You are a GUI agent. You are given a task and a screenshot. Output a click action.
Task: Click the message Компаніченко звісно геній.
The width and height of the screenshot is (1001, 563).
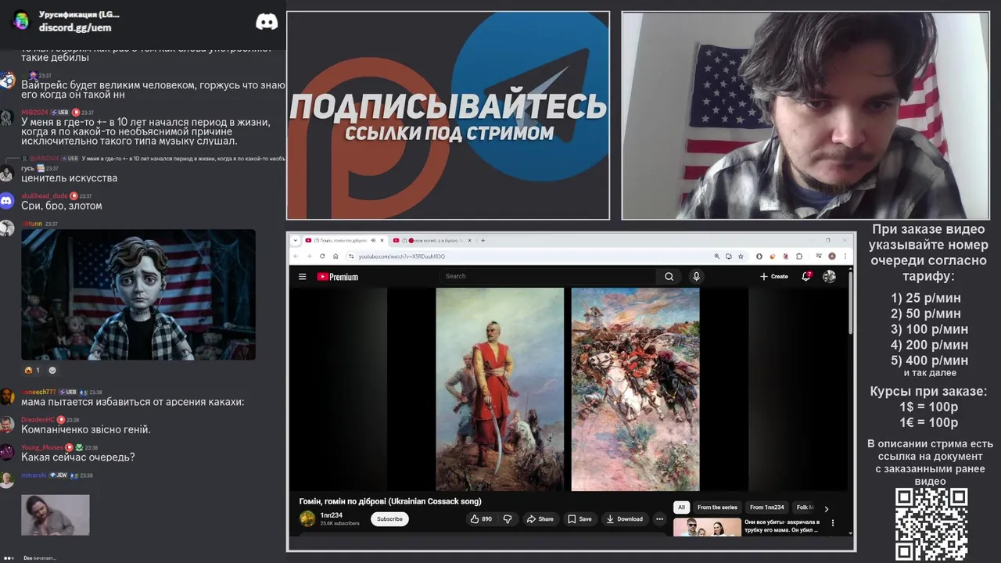[x=86, y=430]
